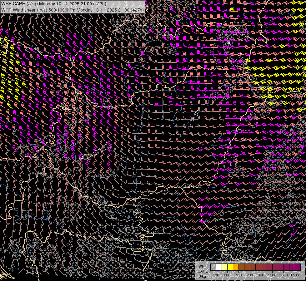Click the legend label 300

227,275
